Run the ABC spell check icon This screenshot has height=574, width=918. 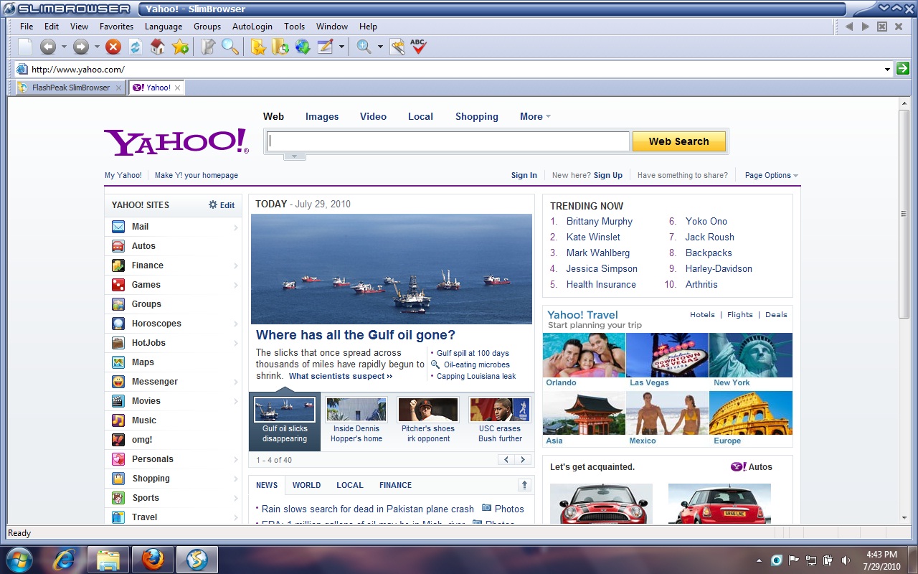click(419, 47)
